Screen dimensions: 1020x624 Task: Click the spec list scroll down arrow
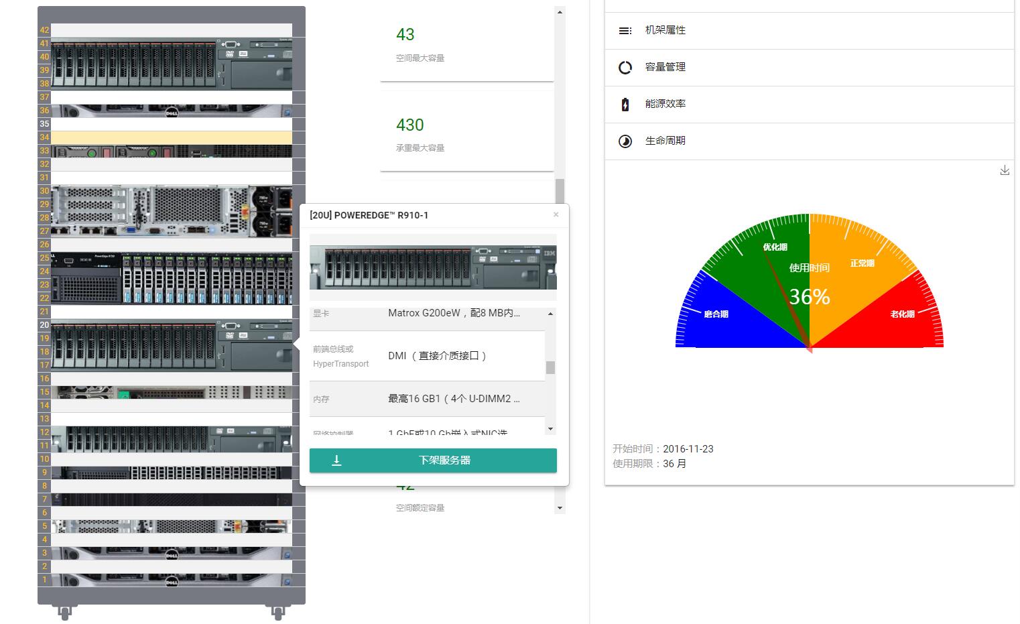pos(550,429)
